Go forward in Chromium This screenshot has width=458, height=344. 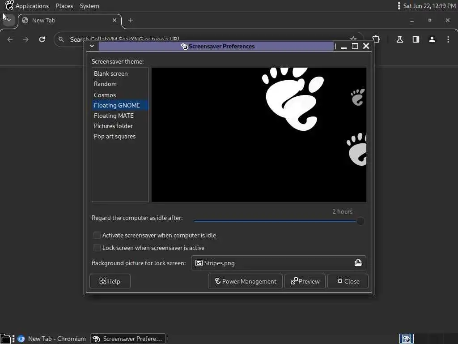coord(26,39)
